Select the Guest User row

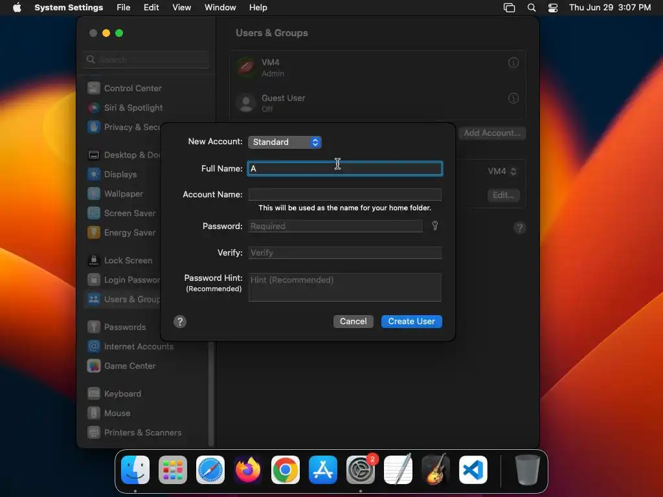point(377,103)
